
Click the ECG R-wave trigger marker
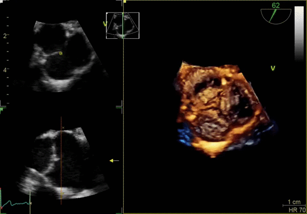click(x=30, y=198)
